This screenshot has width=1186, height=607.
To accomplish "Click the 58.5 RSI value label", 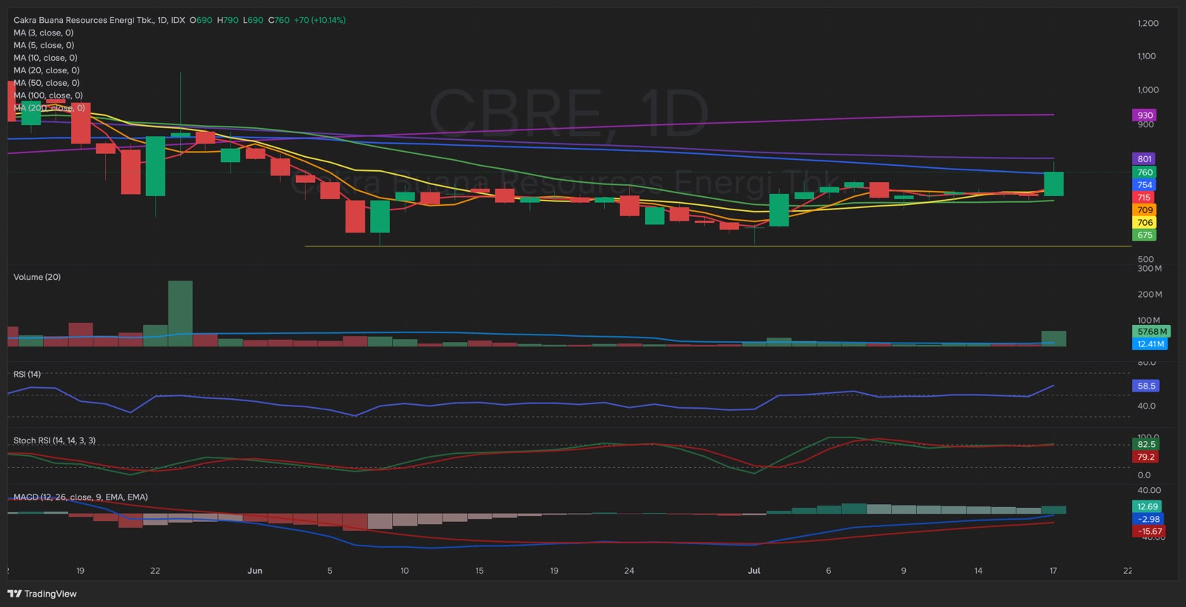I will pyautogui.click(x=1146, y=386).
